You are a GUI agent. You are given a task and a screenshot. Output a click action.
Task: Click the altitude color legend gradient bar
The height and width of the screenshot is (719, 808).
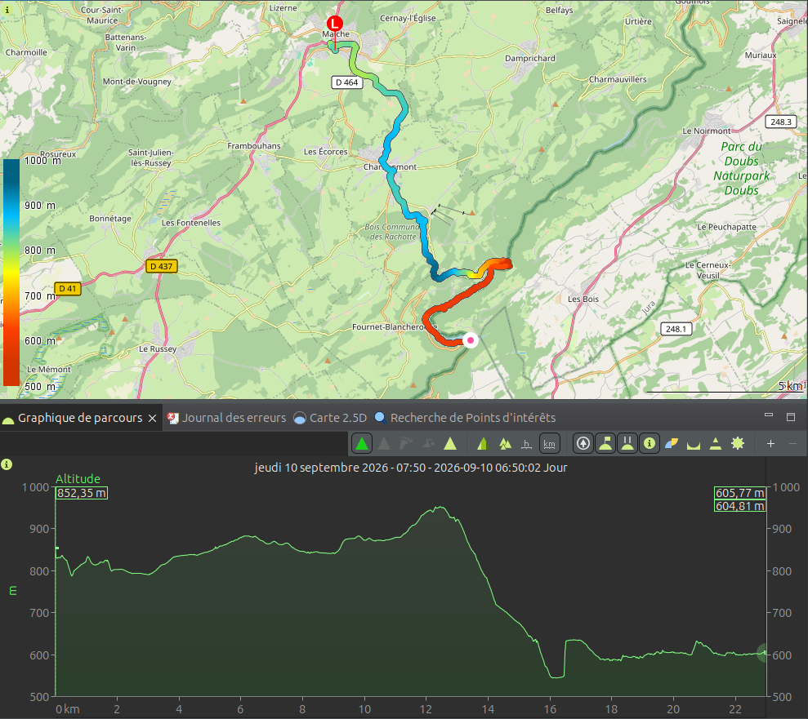pyautogui.click(x=11, y=273)
